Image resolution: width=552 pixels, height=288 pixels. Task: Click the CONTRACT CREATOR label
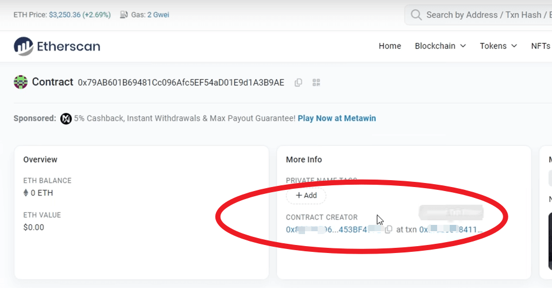coord(322,217)
